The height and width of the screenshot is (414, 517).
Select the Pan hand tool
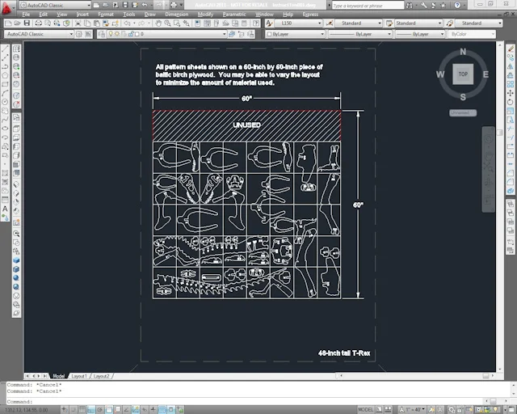click(x=158, y=23)
